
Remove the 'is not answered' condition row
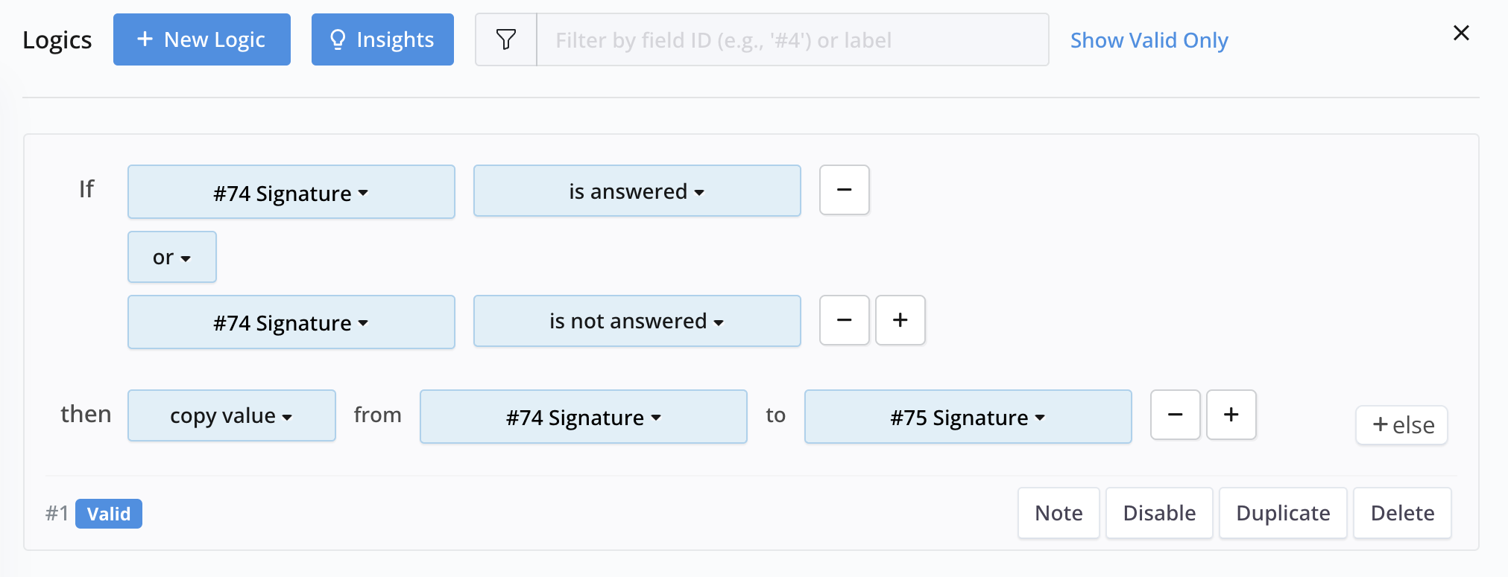(844, 320)
